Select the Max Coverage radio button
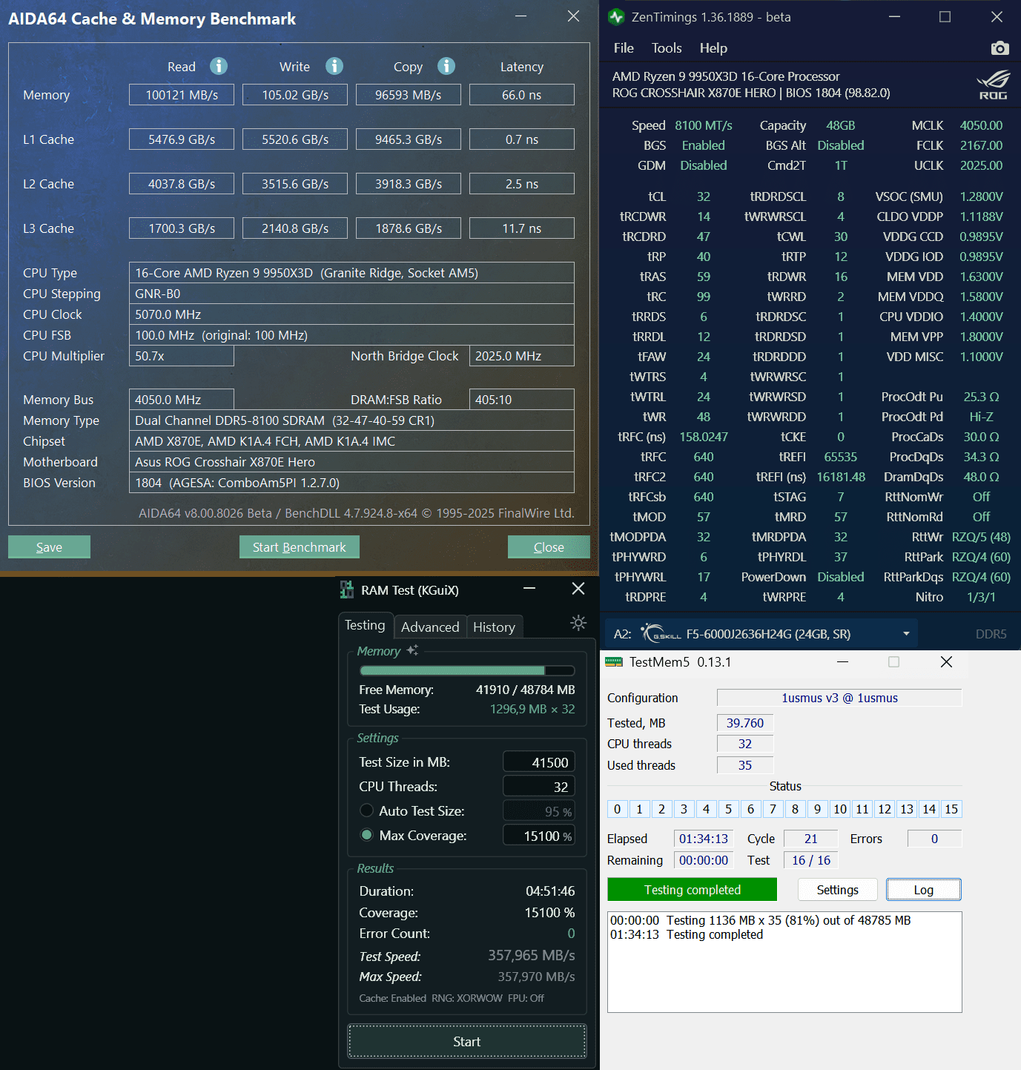 (366, 835)
